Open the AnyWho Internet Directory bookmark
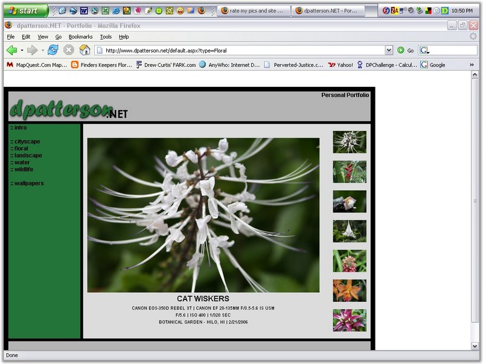 229,65
